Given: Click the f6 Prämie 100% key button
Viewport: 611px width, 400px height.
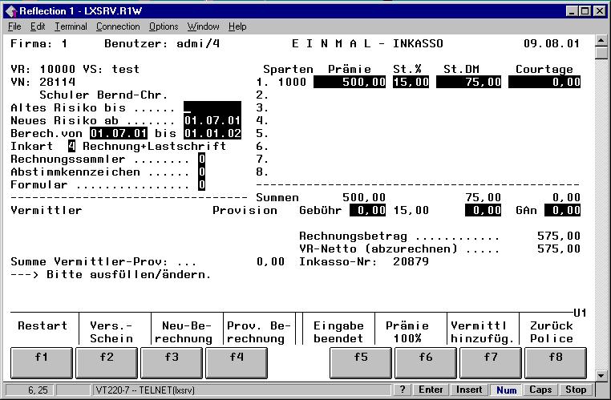Looking at the screenshot, I should [x=426, y=363].
